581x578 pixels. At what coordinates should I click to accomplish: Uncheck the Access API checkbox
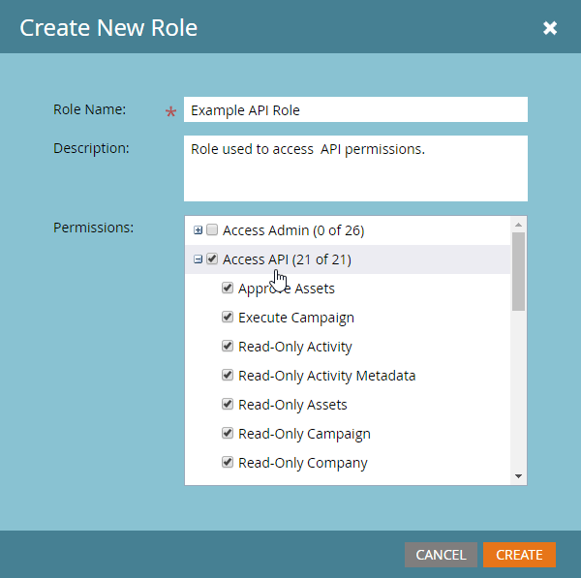coord(212,259)
